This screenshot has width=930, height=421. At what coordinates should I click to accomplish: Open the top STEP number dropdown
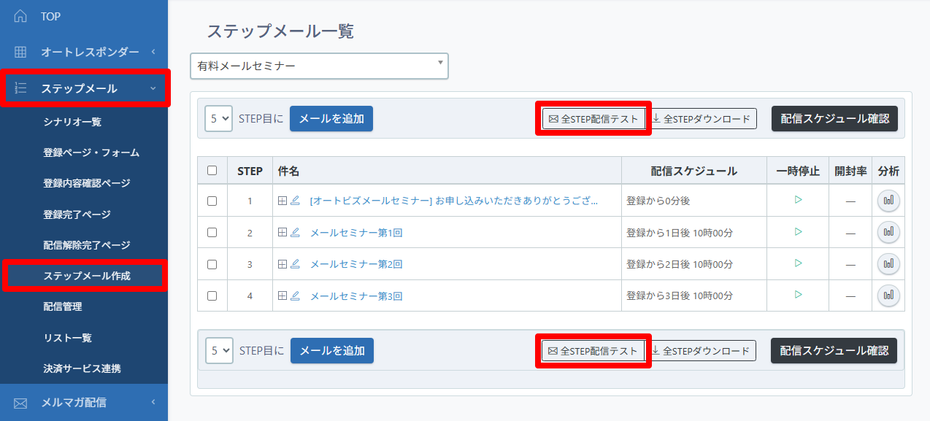pyautogui.click(x=218, y=118)
